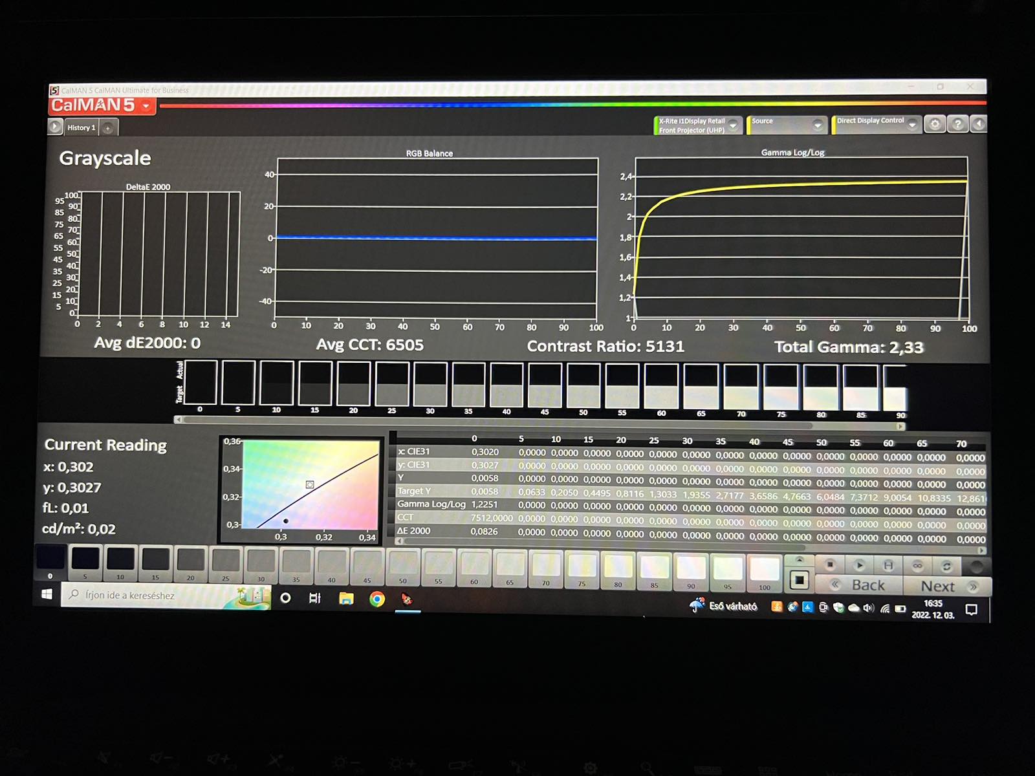Click the Back button
Viewport: 1035px width, 776px height.
859,585
